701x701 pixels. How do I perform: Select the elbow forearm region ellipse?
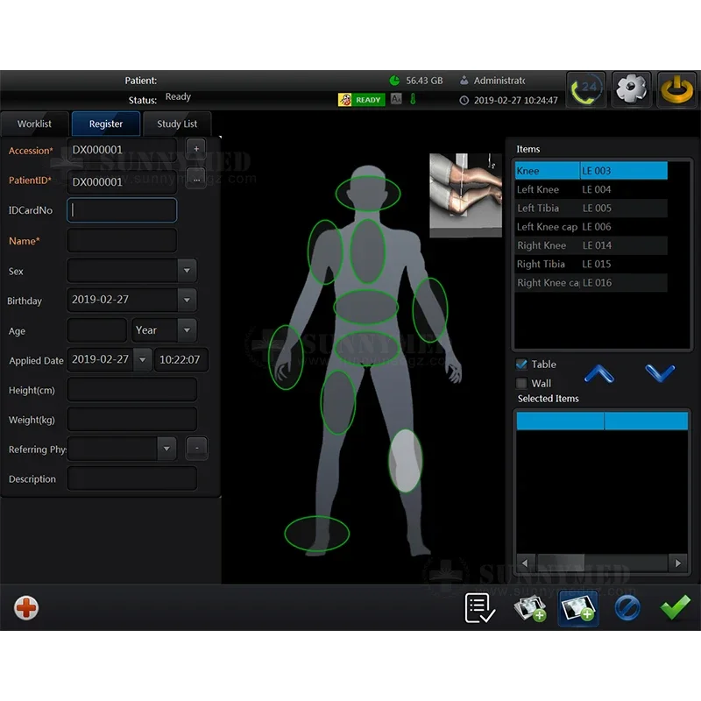430,310
